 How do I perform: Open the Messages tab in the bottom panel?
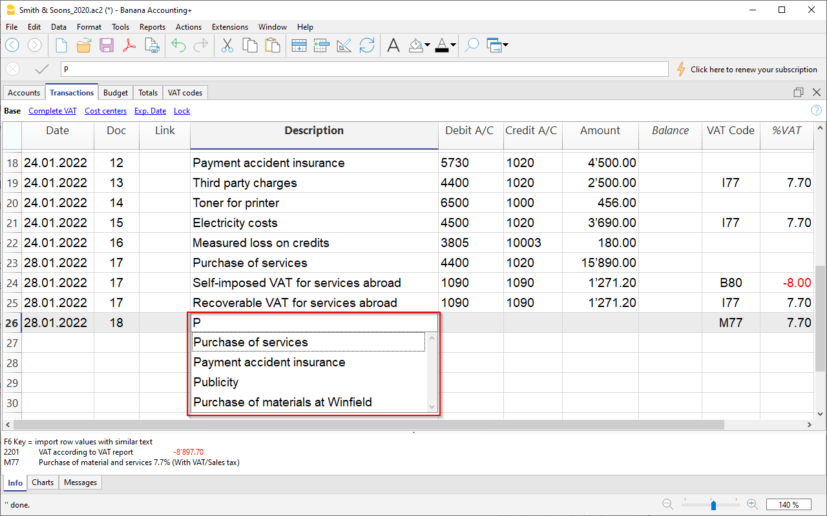[x=81, y=482]
